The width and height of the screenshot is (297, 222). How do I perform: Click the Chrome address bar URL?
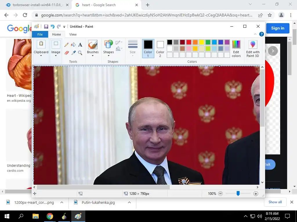[146, 15]
